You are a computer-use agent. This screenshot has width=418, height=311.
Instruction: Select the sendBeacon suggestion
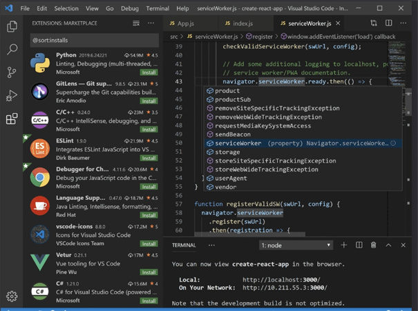point(303,134)
